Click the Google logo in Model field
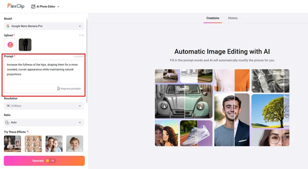 [8, 26]
